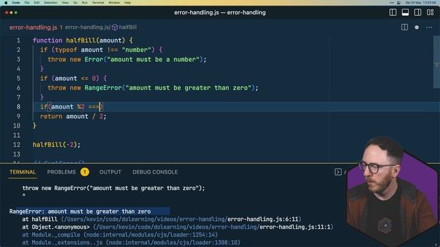Screen dimensions: 440x247
Task: Click the terminal shell profile icon
Action: coord(338,172)
